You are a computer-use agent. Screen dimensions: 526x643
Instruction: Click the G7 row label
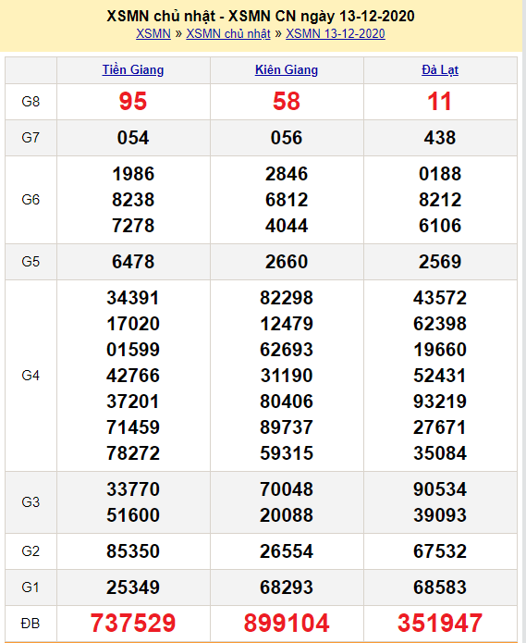[31, 137]
